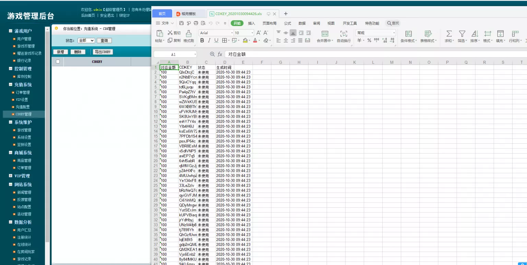Click the print icon in quick toolbar
This screenshot has height=265, width=527.
[196, 23]
